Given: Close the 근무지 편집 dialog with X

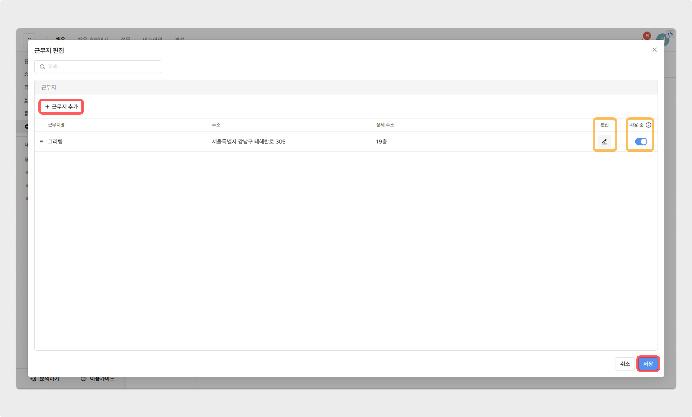Looking at the screenshot, I should [x=654, y=50].
